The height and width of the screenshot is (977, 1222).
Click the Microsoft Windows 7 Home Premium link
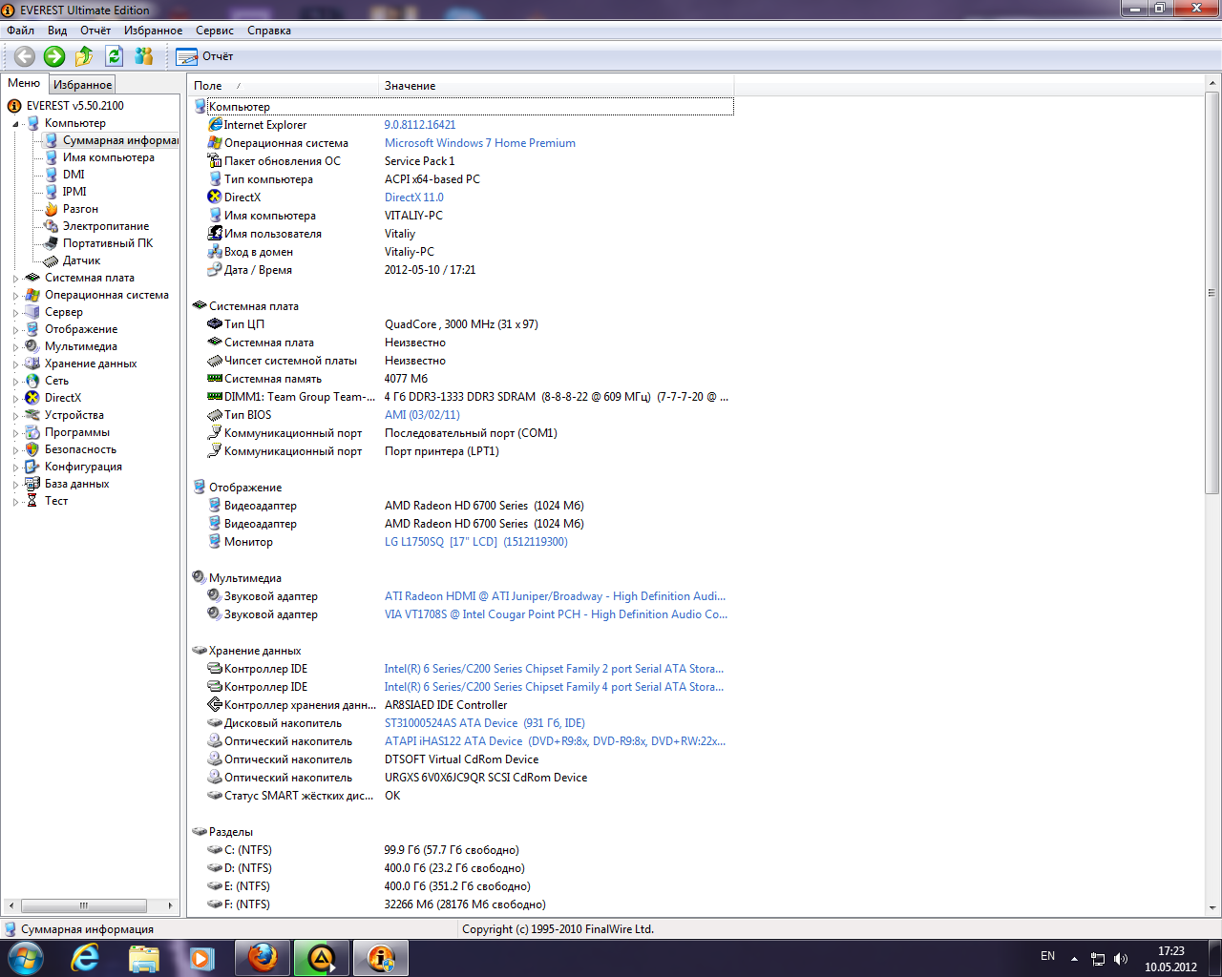coord(478,142)
